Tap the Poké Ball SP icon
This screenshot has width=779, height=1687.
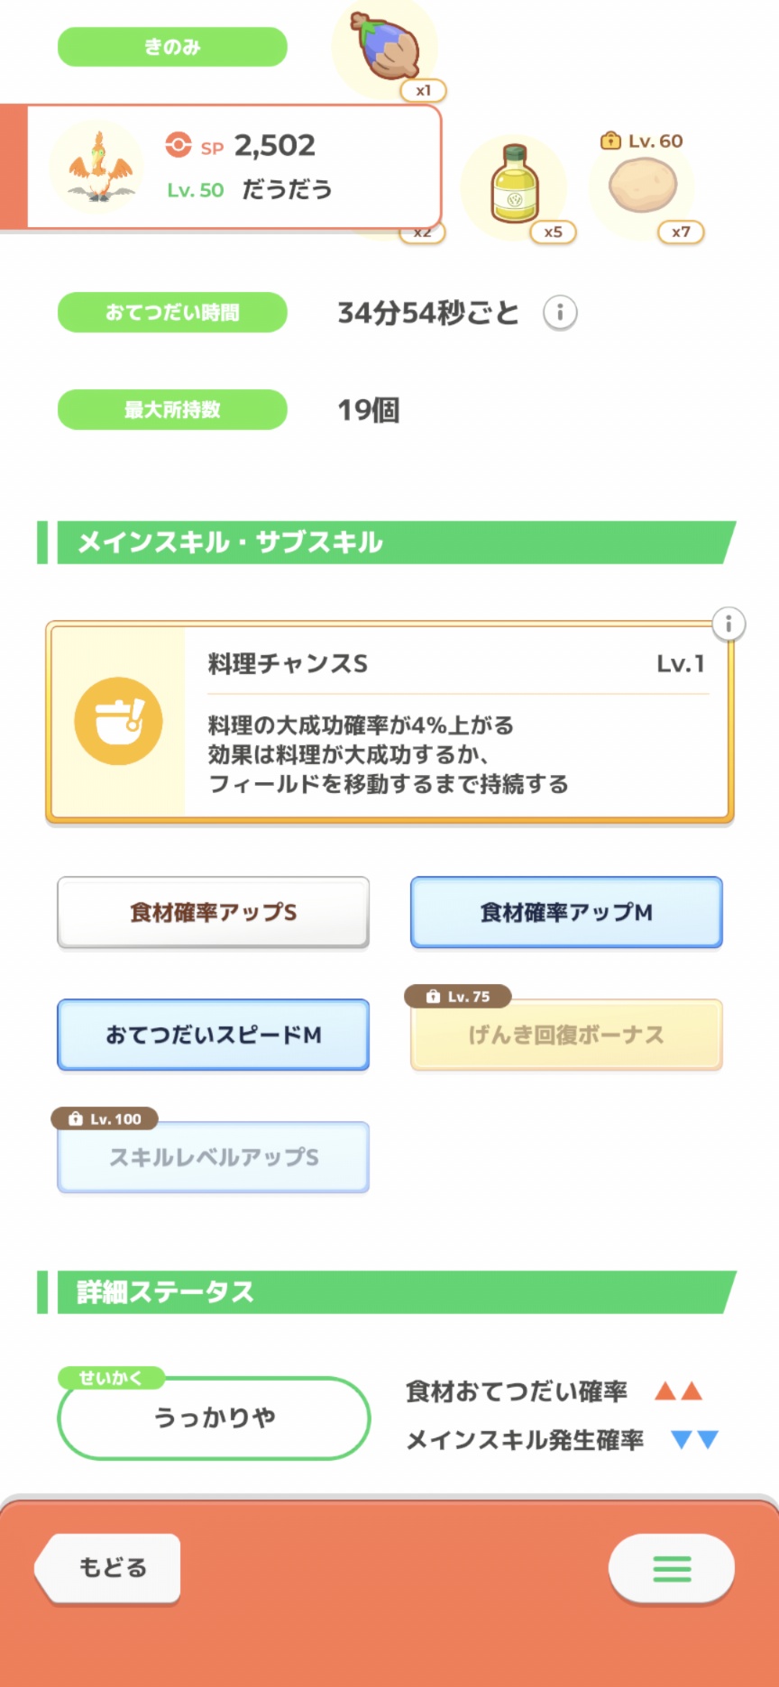179,145
